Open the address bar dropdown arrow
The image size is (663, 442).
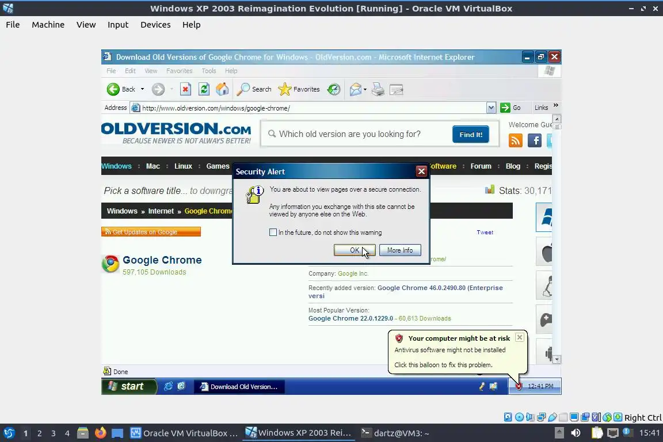pos(491,108)
